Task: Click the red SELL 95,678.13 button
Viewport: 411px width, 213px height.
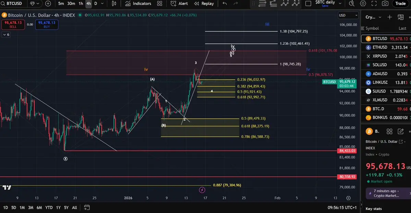Action: (13, 25)
